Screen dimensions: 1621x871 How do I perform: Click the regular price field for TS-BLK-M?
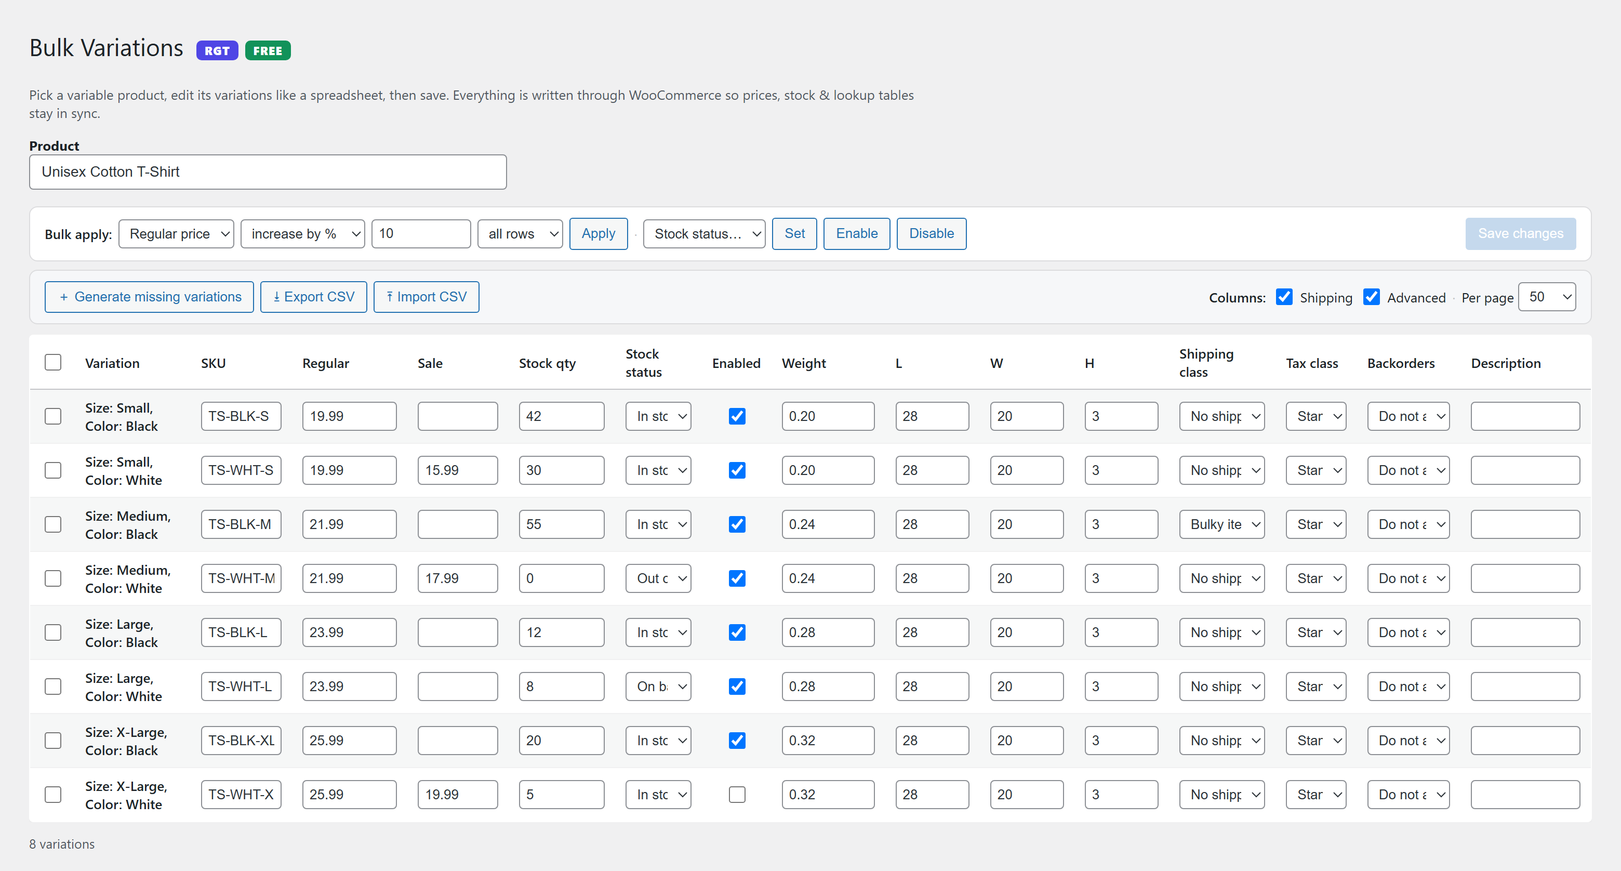click(x=349, y=525)
